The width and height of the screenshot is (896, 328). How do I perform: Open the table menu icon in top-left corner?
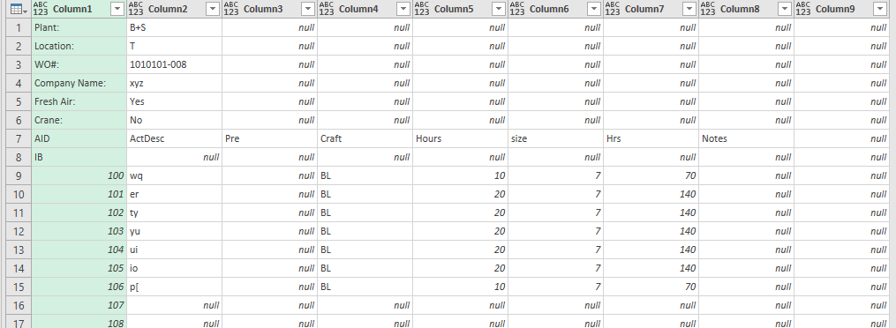(x=16, y=9)
